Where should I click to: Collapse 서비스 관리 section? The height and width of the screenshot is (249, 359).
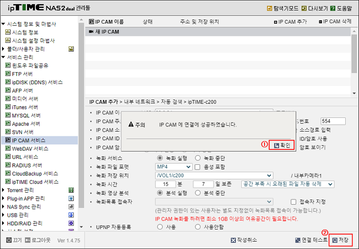click(3, 57)
